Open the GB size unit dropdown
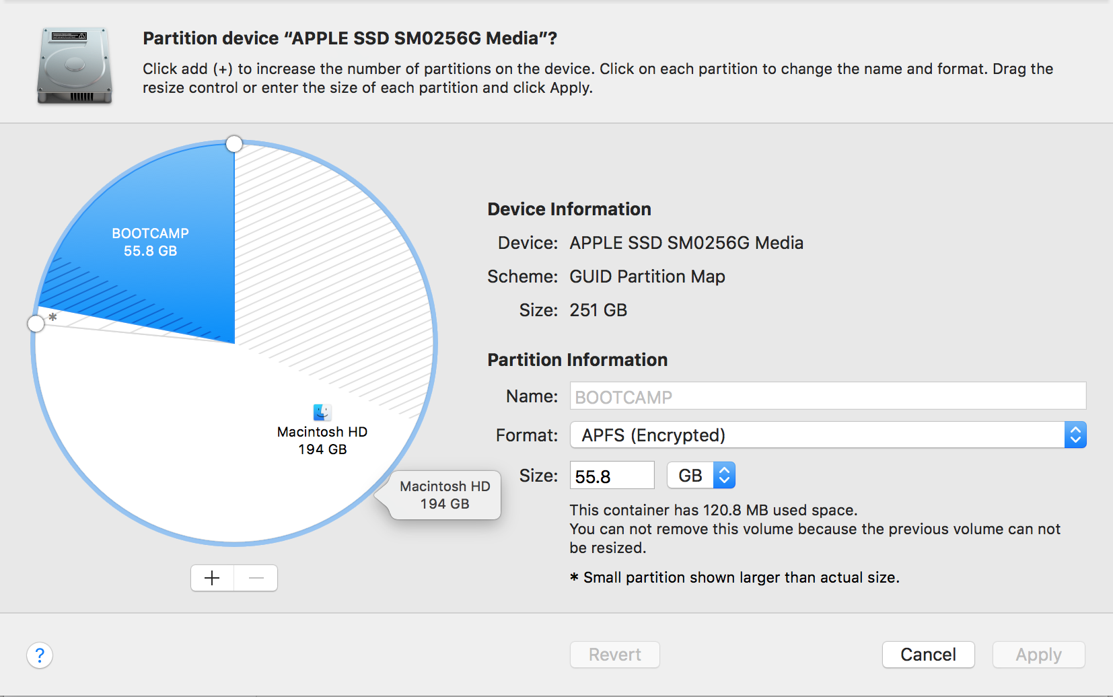1113x697 pixels. tap(701, 474)
